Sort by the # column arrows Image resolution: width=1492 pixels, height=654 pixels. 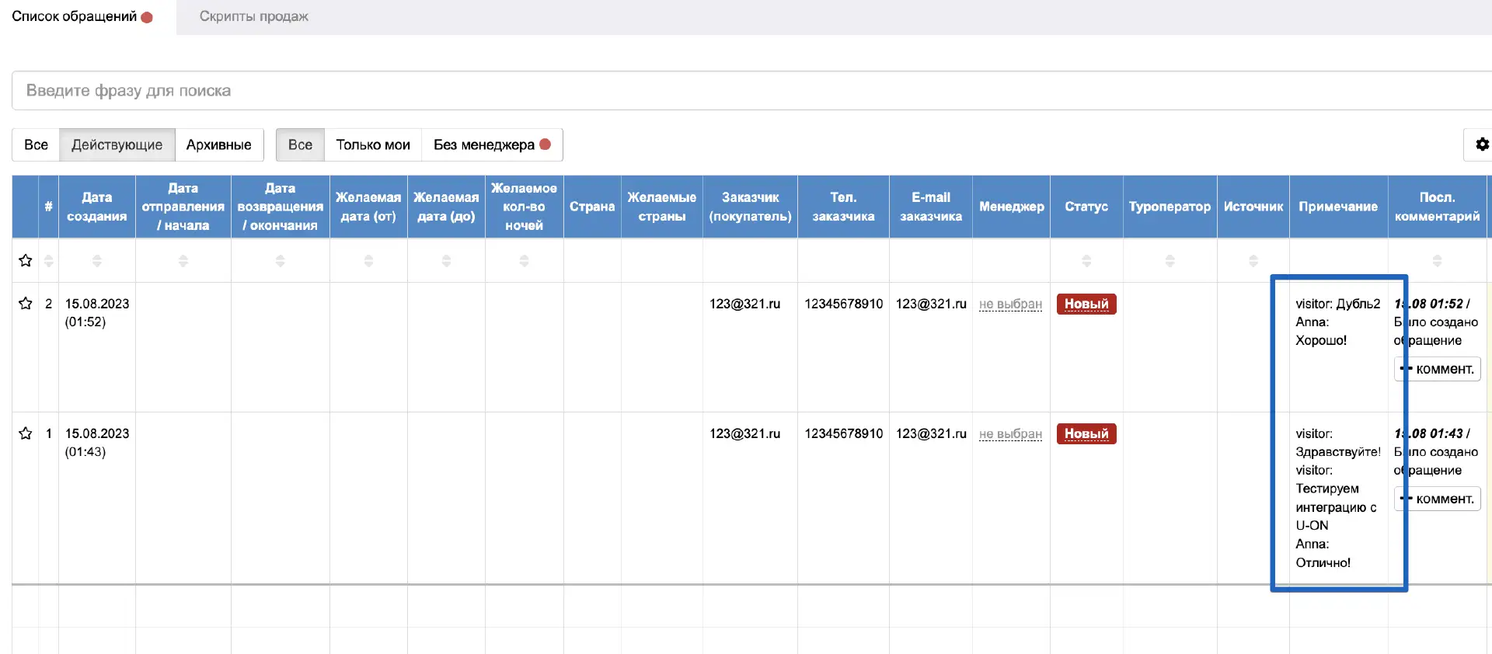[49, 261]
